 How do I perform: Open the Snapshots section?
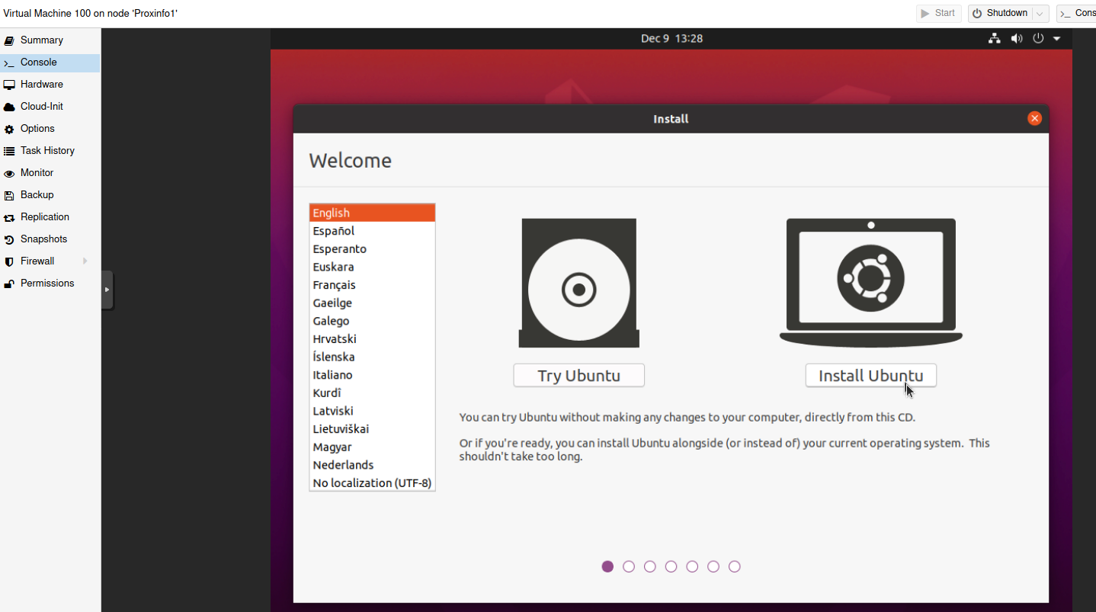[x=50, y=239]
